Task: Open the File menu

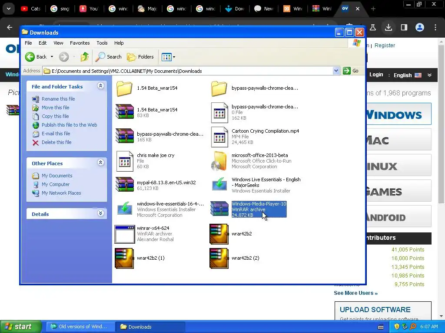Action: coord(28,43)
